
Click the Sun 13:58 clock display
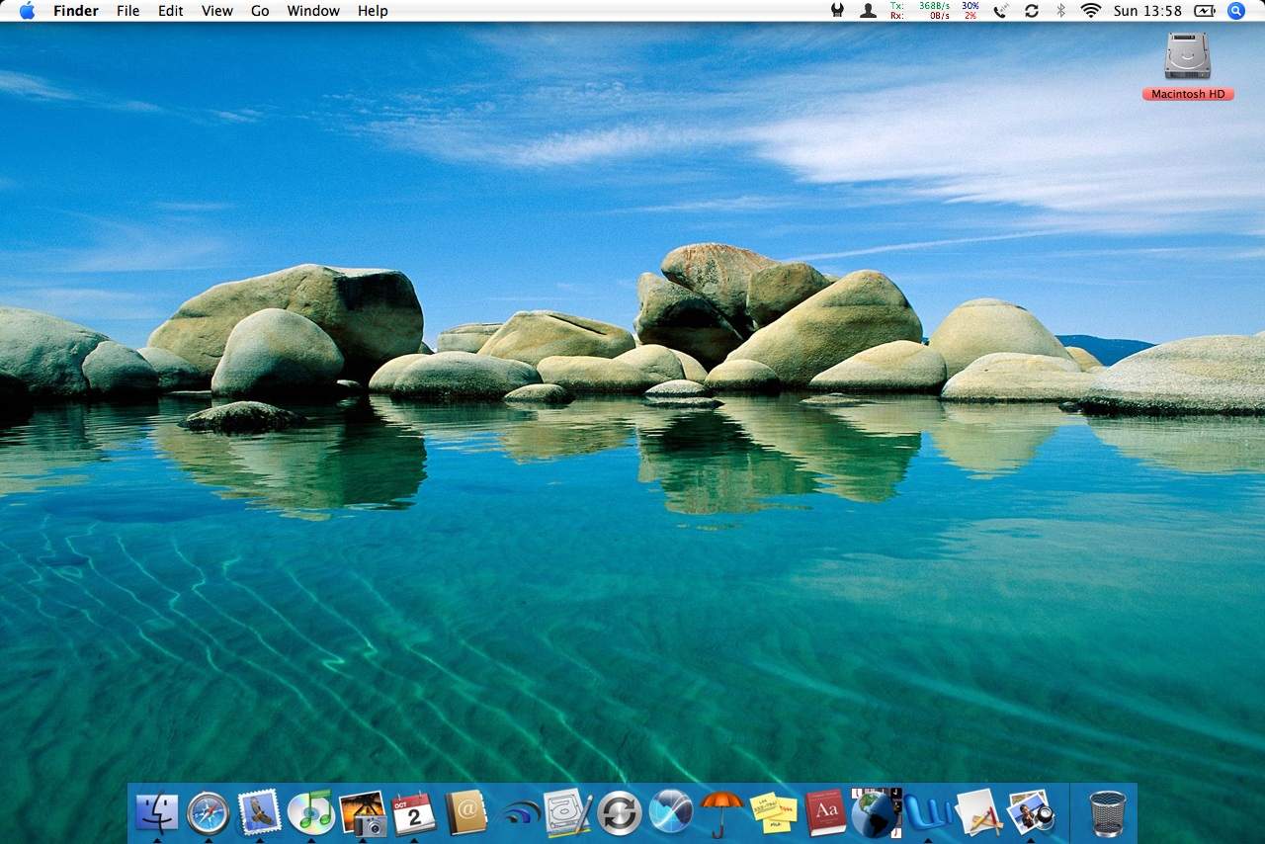coord(1147,11)
